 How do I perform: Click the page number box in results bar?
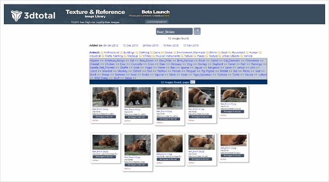(193, 82)
